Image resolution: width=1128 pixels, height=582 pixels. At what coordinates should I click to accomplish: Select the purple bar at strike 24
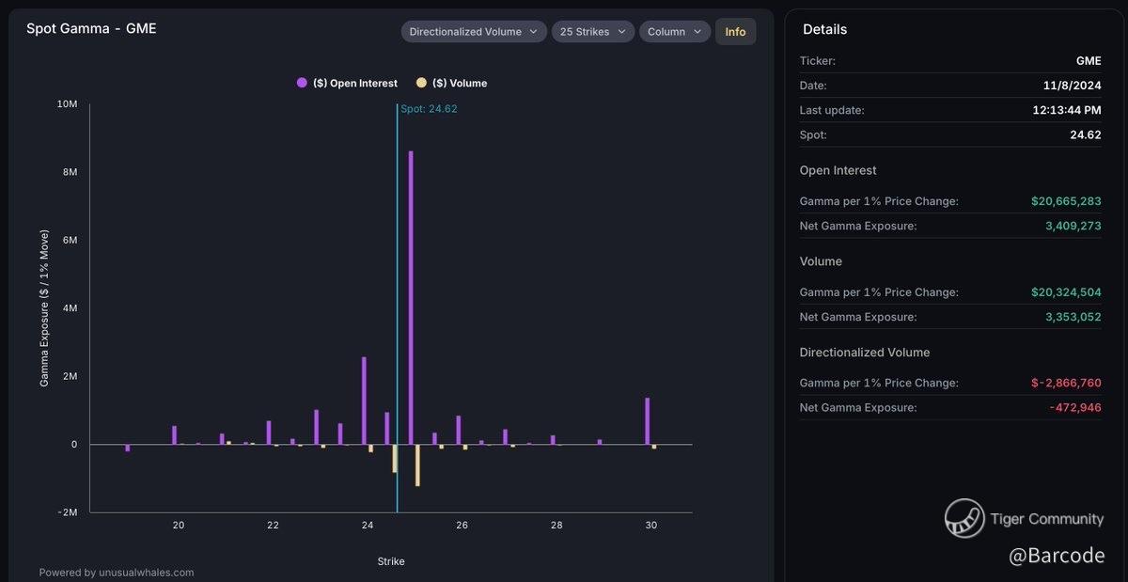click(364, 400)
